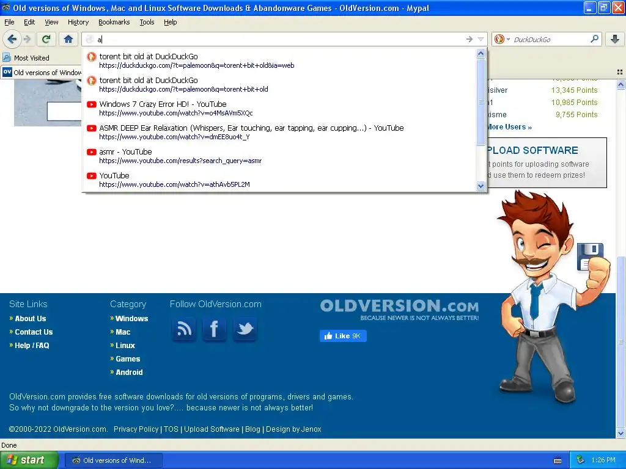Open the Bookmarks menu
This screenshot has width=626, height=469.
point(114,22)
